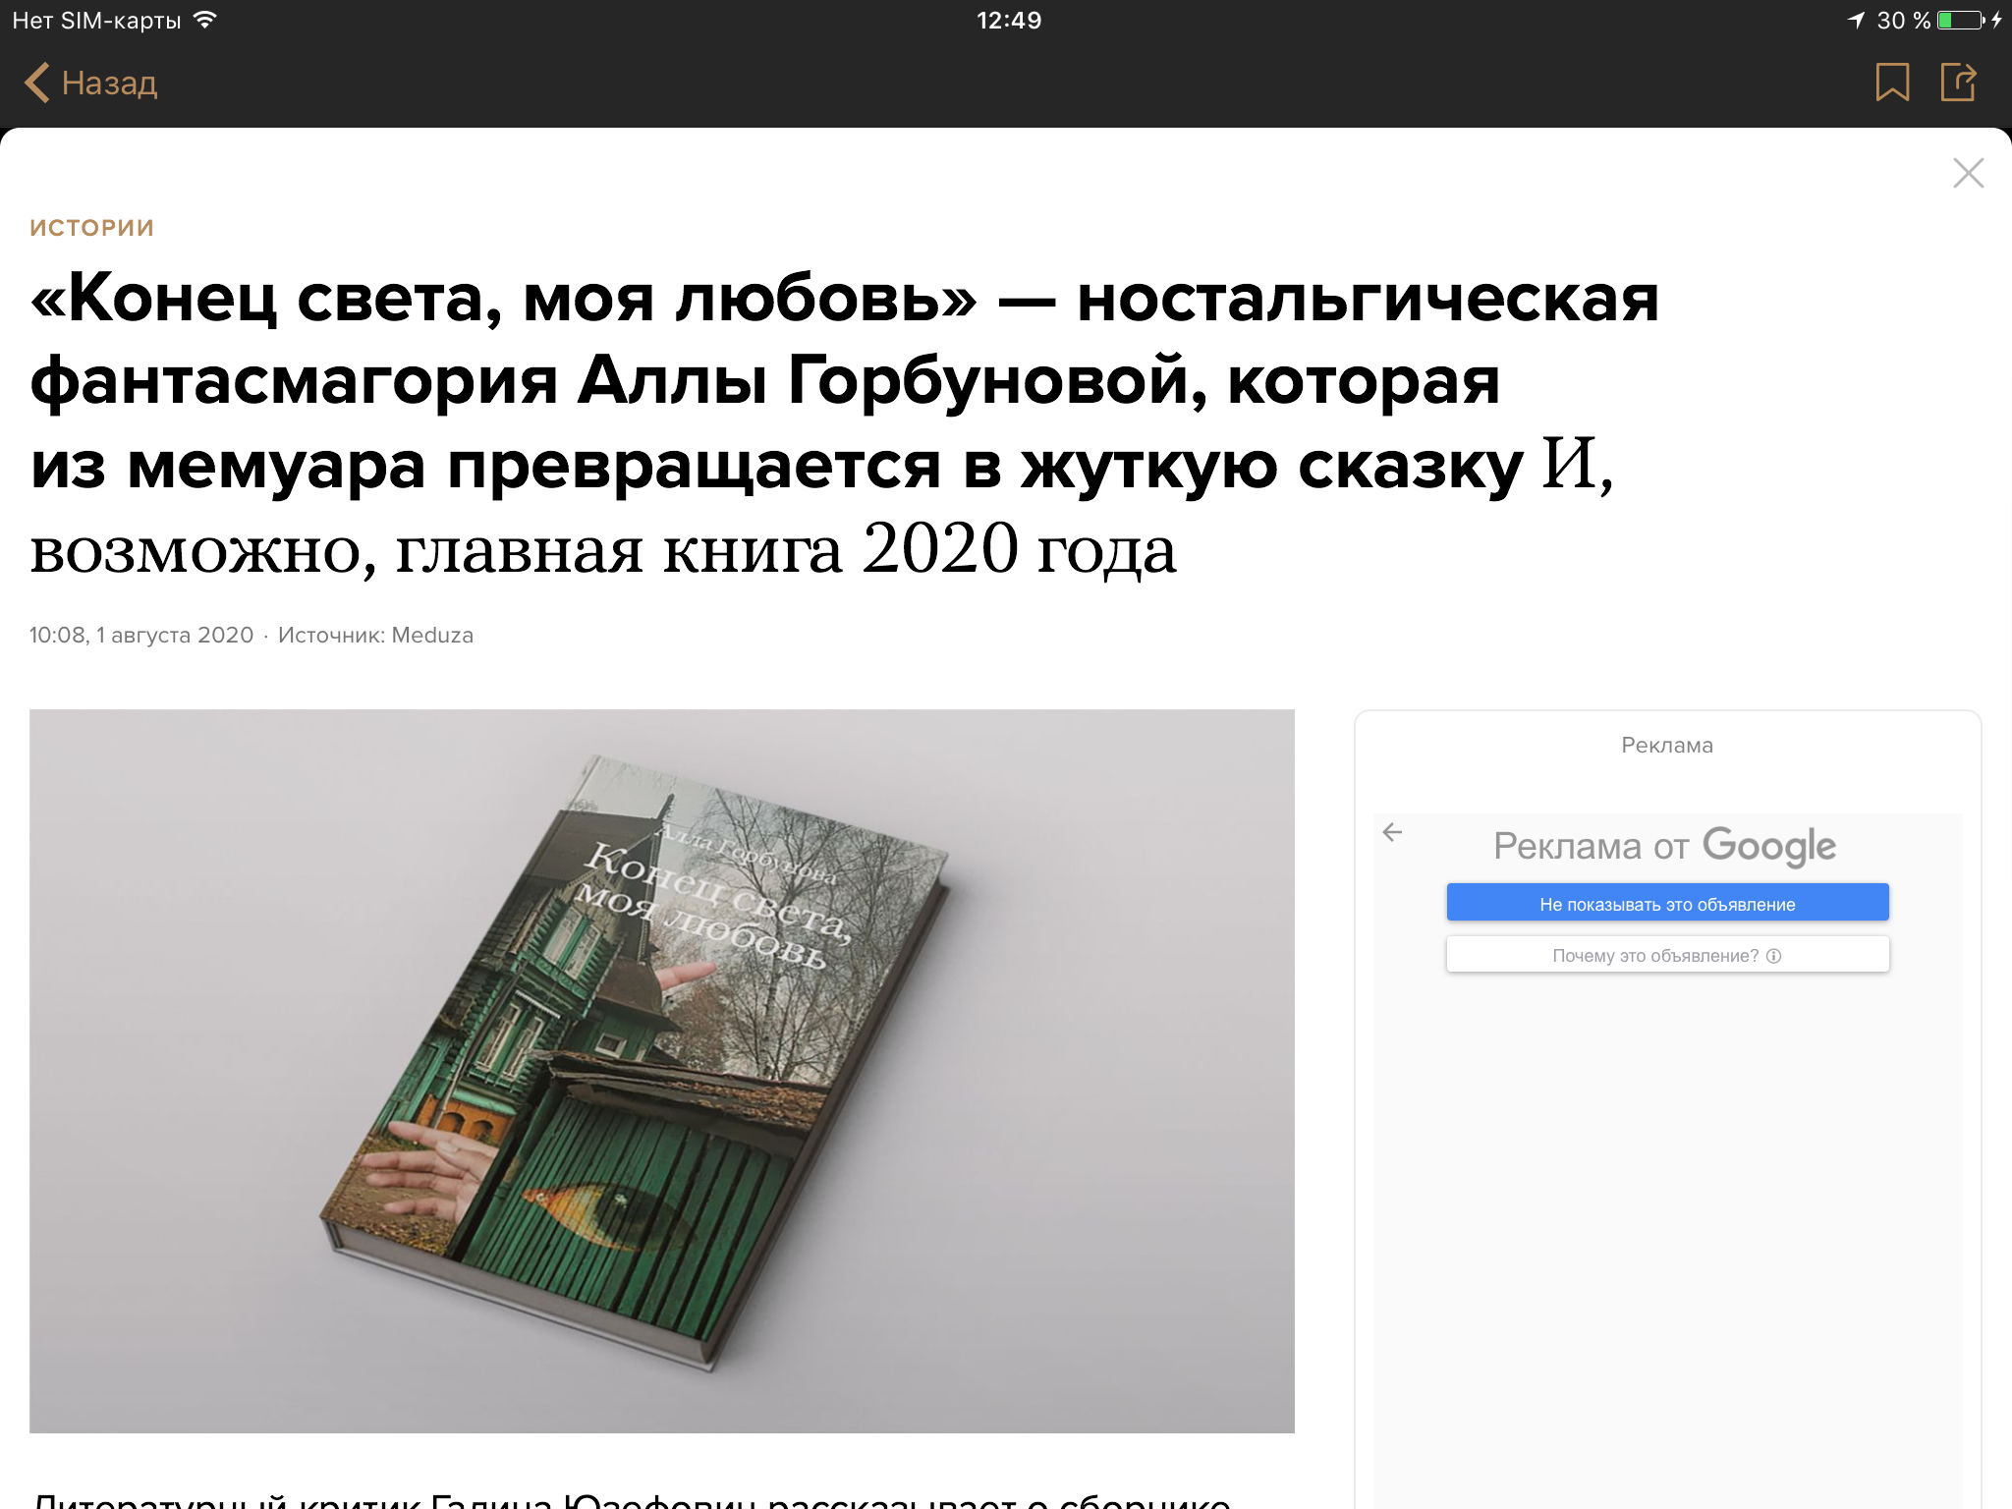
Task: Open the Источник: Meduza source
Action: 375,635
